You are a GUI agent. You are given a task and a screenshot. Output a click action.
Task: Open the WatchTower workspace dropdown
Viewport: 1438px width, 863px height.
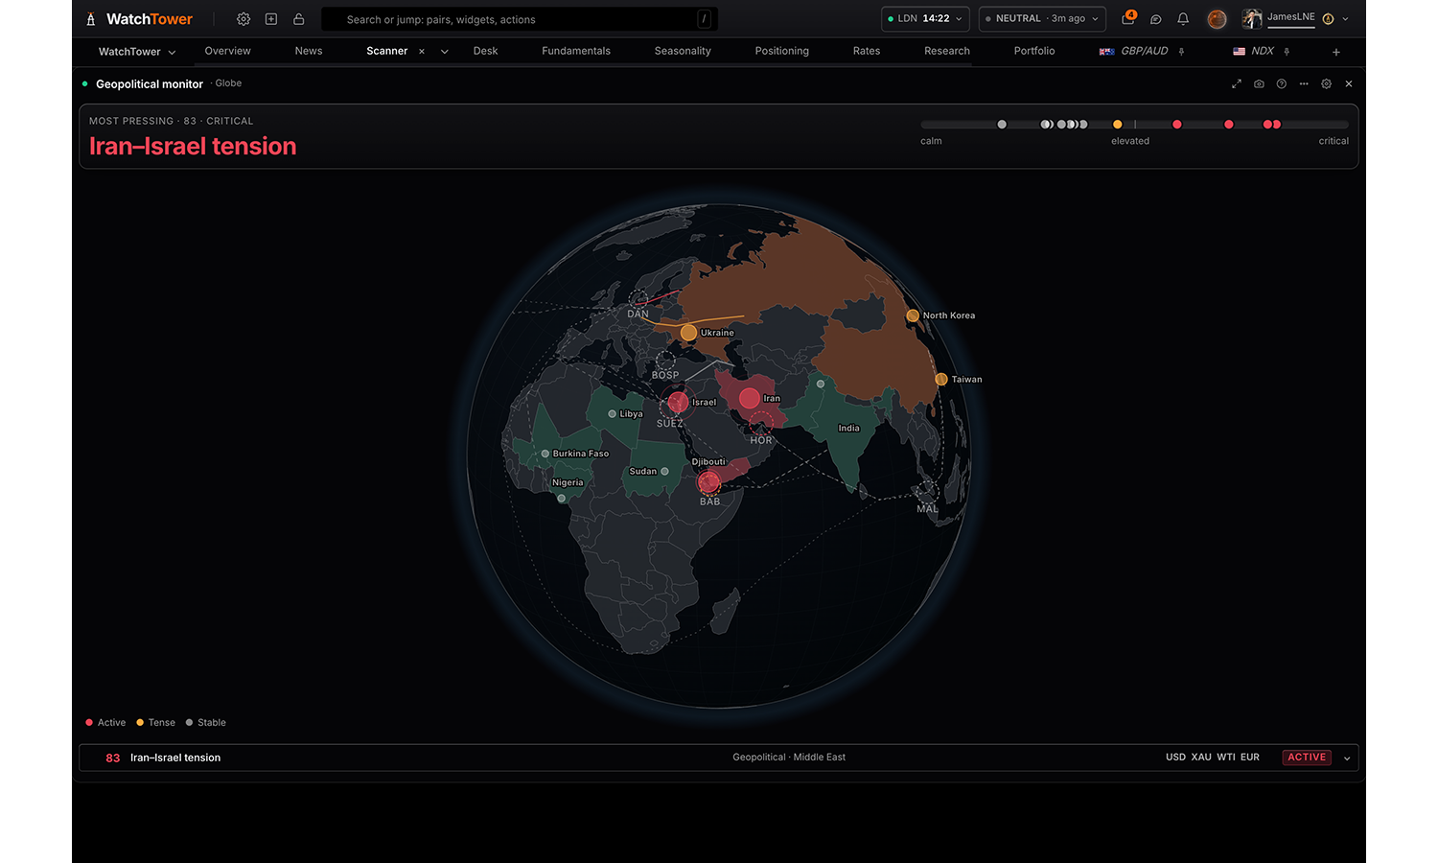pos(137,52)
